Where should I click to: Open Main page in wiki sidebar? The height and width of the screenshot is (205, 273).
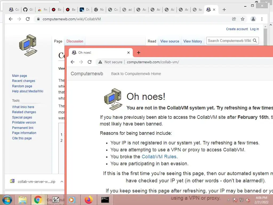coord(19,76)
